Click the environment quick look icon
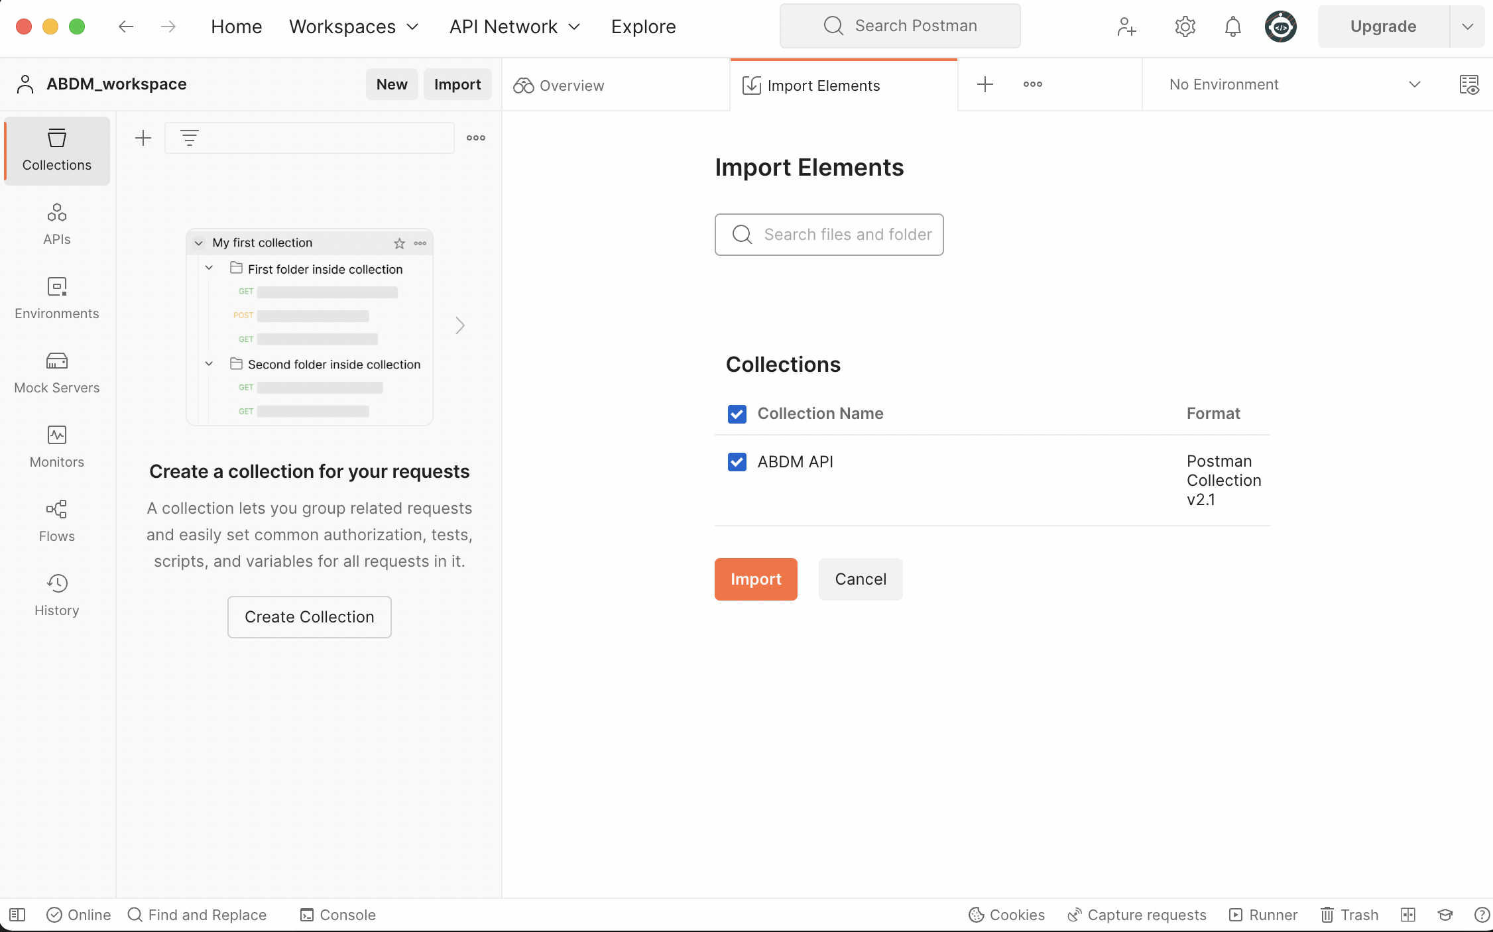 (x=1468, y=85)
